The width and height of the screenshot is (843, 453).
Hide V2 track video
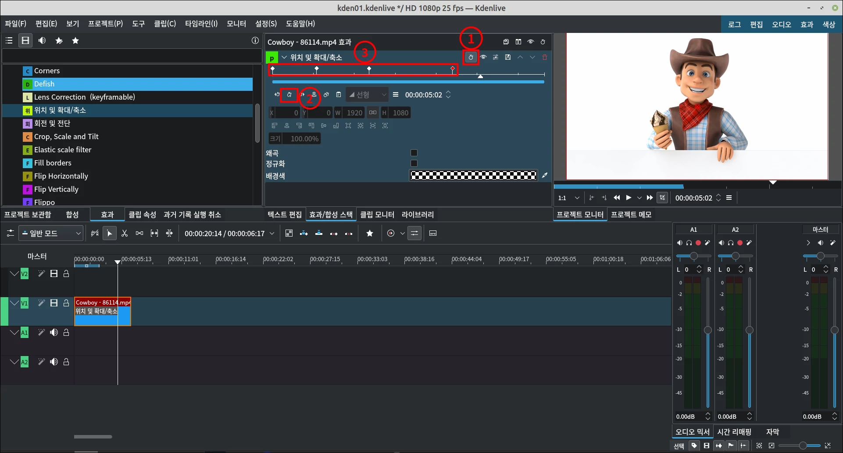tap(54, 274)
